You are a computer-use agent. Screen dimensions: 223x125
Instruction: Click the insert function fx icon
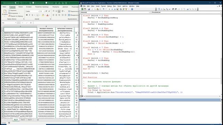(x=31, y=23)
